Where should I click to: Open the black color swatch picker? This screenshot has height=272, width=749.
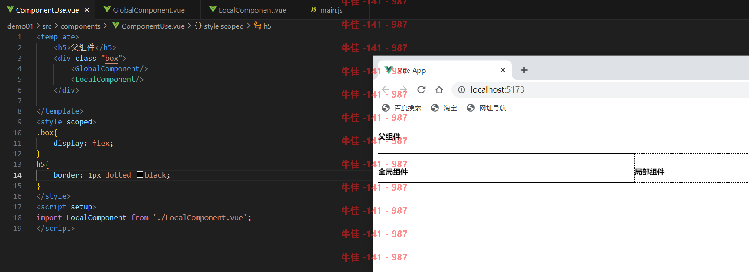[x=140, y=174]
